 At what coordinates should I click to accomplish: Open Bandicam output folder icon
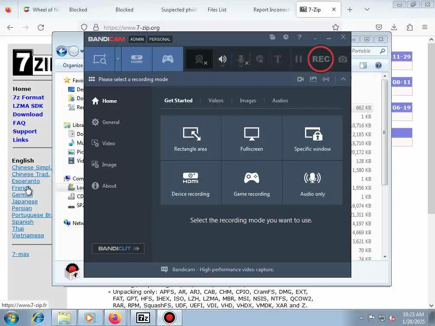click(x=272, y=37)
